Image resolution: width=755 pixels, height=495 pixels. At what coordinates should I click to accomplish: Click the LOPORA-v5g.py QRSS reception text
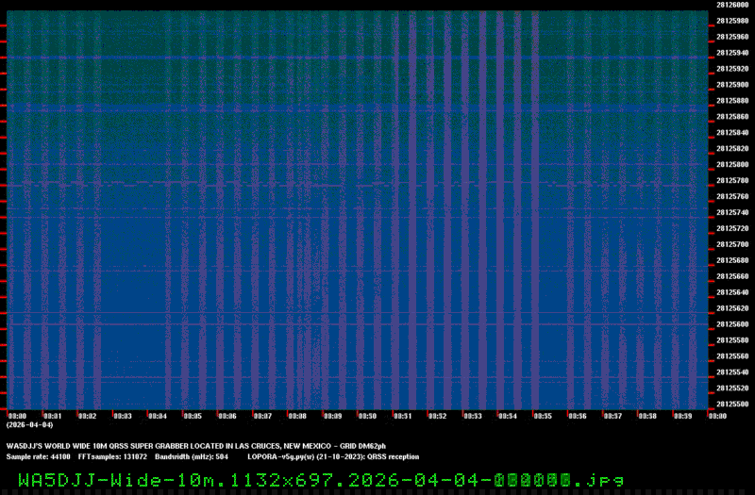pyautogui.click(x=332, y=455)
